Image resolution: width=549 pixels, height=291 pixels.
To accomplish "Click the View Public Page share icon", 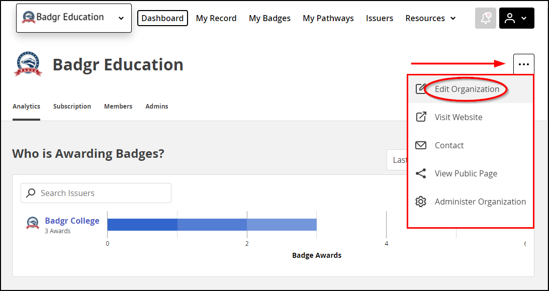I will pyautogui.click(x=420, y=173).
